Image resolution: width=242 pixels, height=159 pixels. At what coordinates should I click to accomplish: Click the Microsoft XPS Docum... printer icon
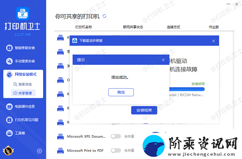click(x=60, y=137)
